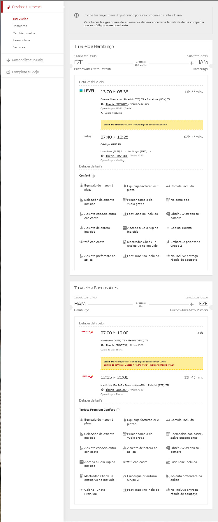Click the Vueling airline logo
This screenshot has height=522, width=218.
(87, 136)
